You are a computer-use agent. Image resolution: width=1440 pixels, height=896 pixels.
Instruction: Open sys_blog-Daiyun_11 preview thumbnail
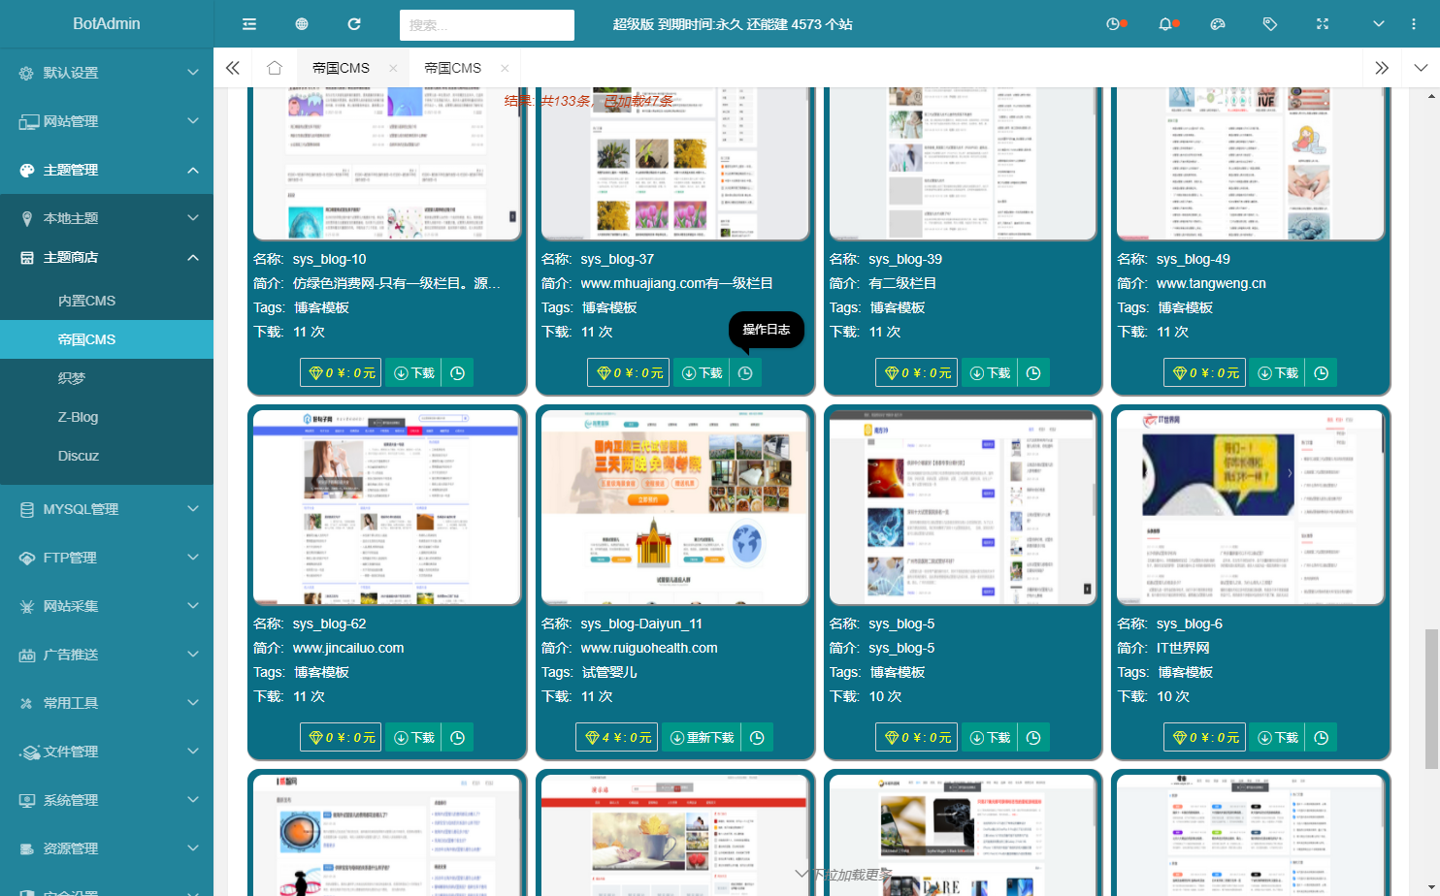(675, 507)
